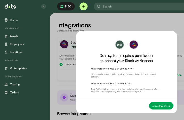Click the Dots logo in sidebar
The height and width of the screenshot is (120, 184).
pyautogui.click(x=11, y=7)
